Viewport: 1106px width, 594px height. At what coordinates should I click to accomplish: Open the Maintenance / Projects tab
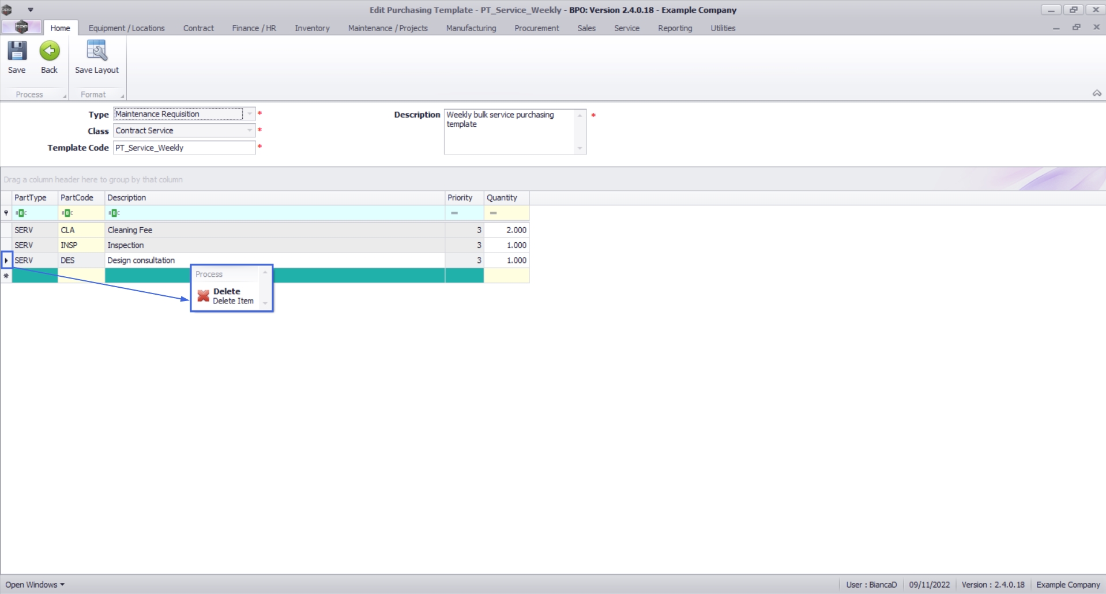point(388,28)
